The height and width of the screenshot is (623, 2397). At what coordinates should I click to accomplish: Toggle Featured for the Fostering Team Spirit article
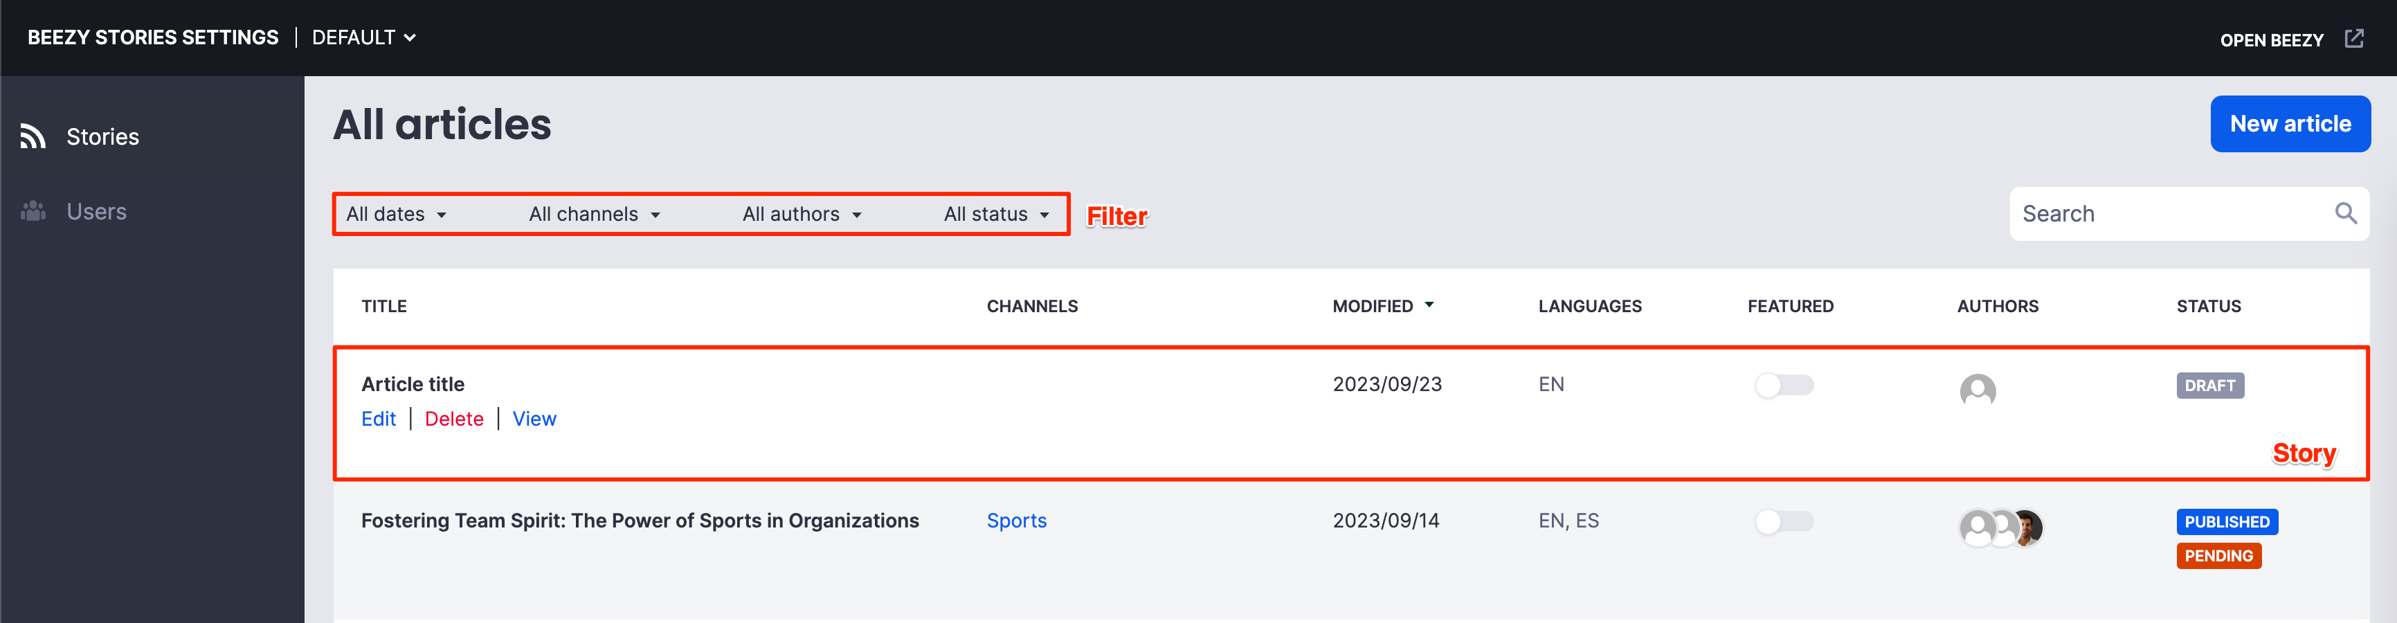[1783, 521]
